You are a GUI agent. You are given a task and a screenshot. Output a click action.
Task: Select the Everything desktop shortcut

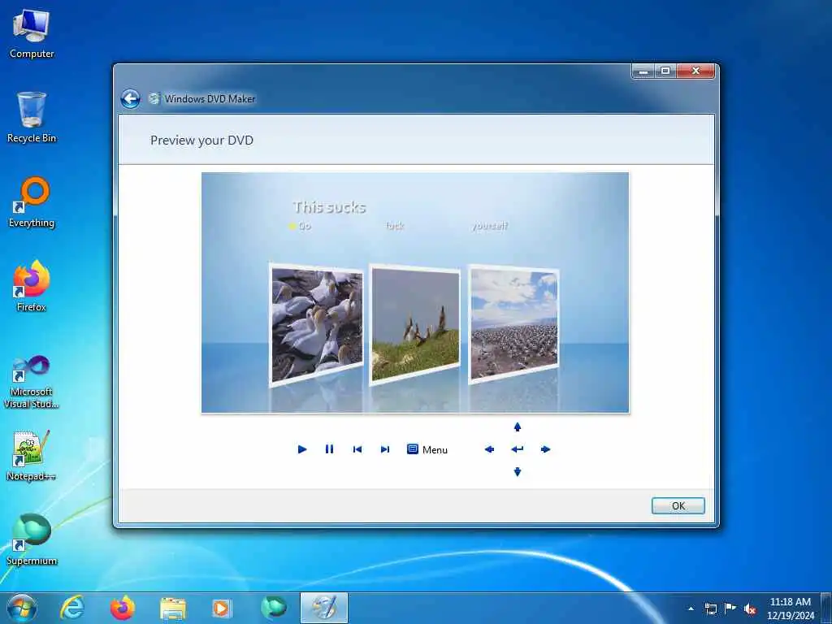click(32, 202)
